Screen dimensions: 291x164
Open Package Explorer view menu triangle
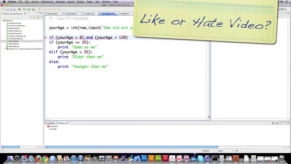(42, 17)
